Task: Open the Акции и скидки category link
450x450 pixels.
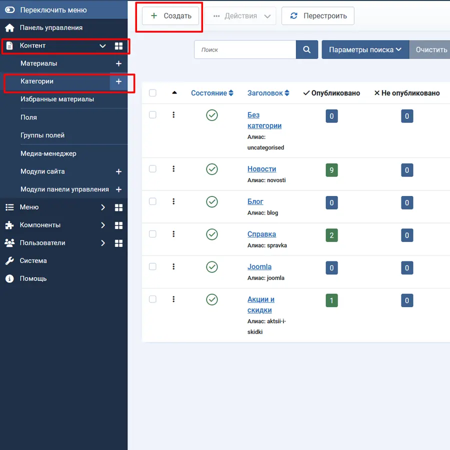Action: (260, 304)
